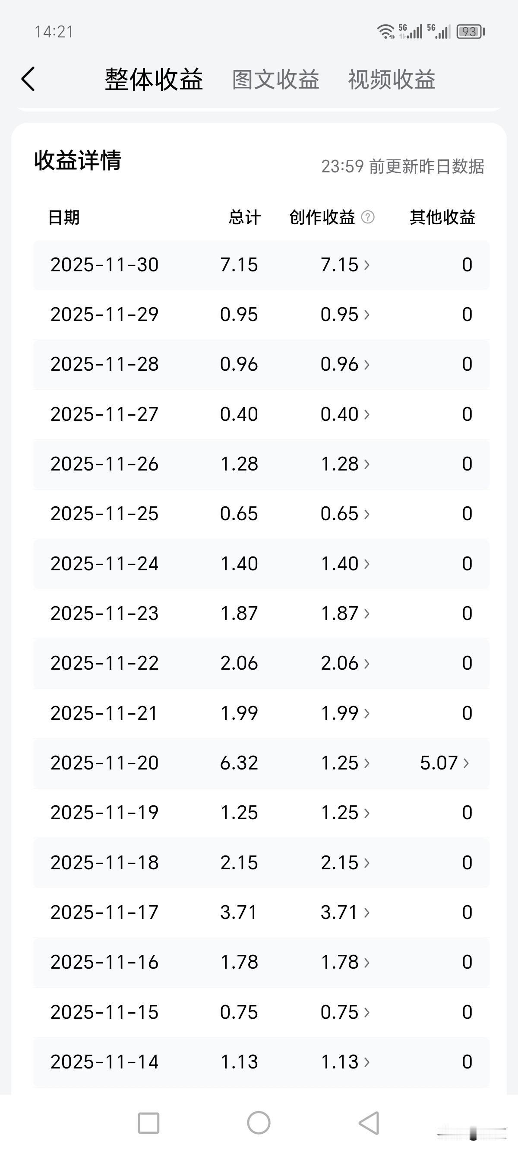Open 2.06 creation income details for 2025-11-22

coord(345,663)
